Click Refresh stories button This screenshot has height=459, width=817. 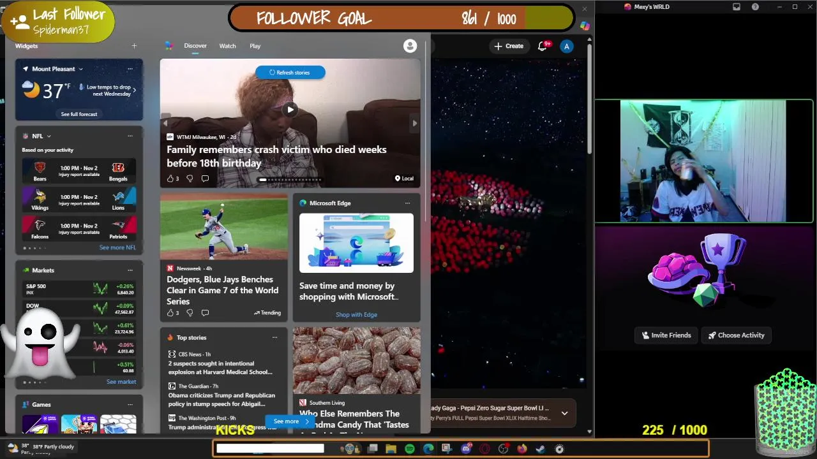click(290, 73)
